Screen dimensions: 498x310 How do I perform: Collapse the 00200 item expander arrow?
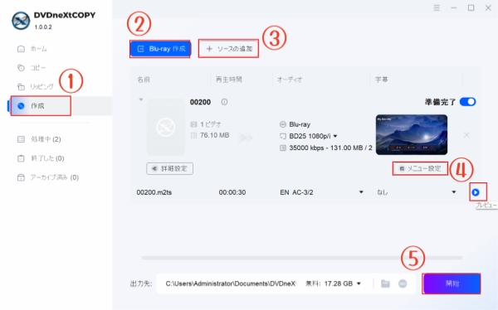pos(141,99)
